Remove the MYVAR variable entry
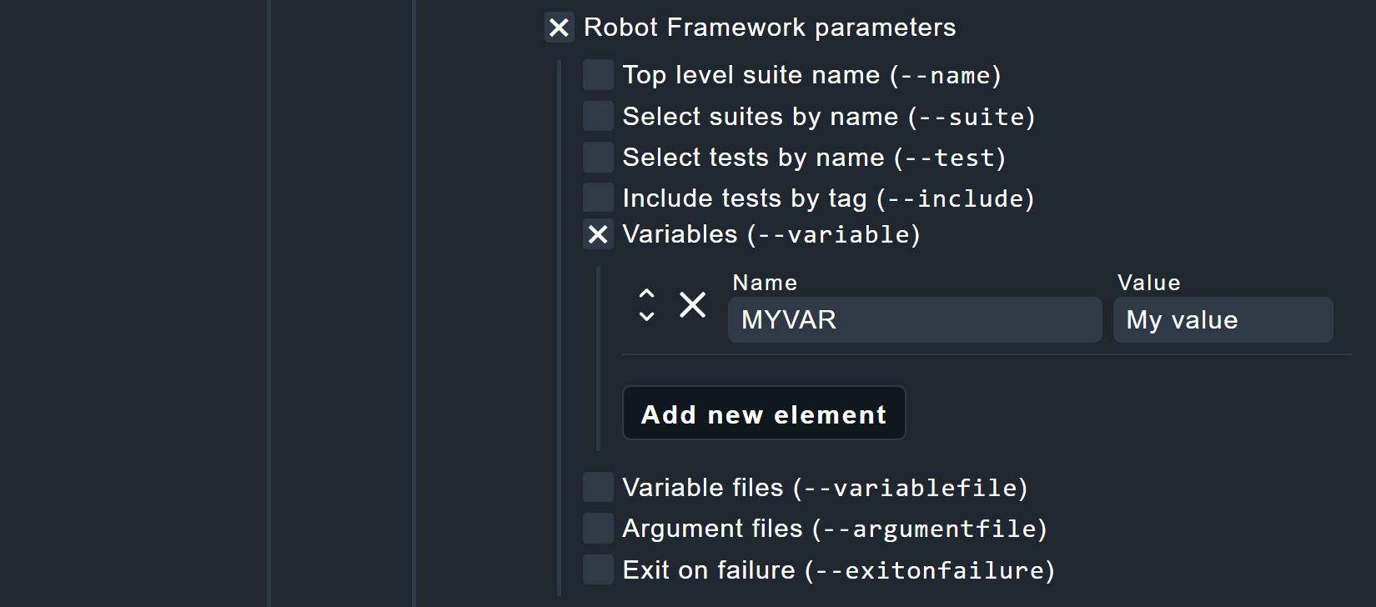Viewport: 1376px width, 607px height. coord(692,305)
